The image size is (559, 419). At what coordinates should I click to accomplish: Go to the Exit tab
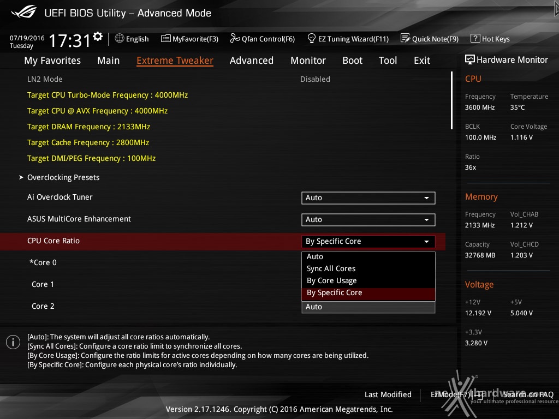(x=422, y=61)
